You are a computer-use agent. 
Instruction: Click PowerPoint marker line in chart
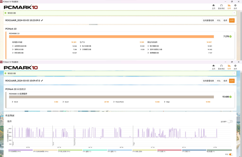[x=74, y=136]
